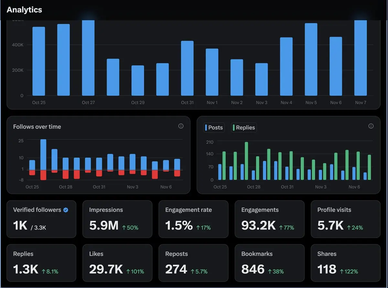Toggle the Replies series legend
Viewport: 388px width, 288px height.
coord(244,128)
